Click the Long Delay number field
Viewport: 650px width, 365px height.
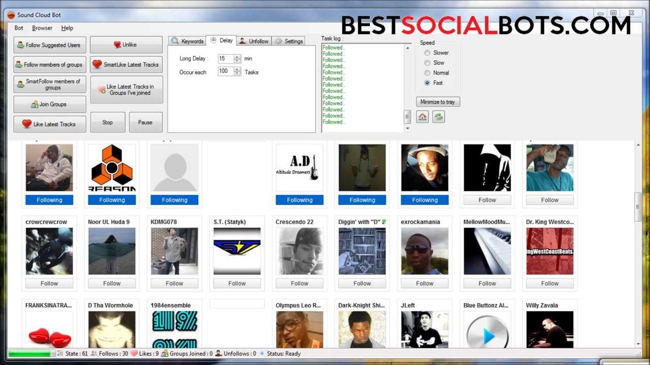coord(225,59)
